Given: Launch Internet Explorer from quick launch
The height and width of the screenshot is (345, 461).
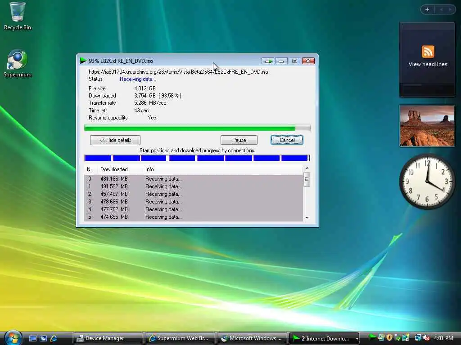Looking at the screenshot, I should (54, 339).
